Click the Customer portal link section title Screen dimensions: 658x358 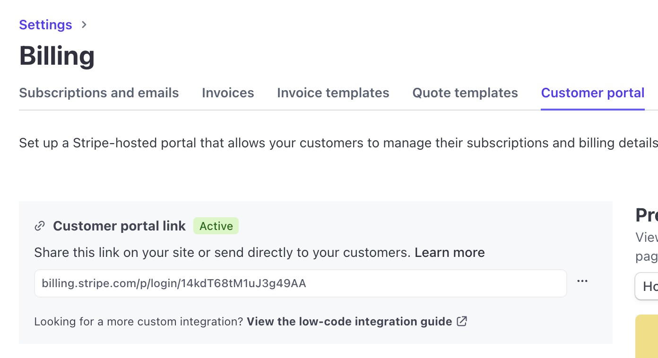(119, 226)
